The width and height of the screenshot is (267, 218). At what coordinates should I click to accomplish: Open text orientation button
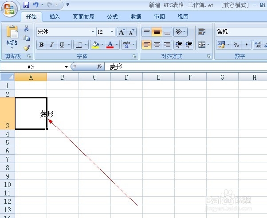pyautogui.click(x=181, y=31)
